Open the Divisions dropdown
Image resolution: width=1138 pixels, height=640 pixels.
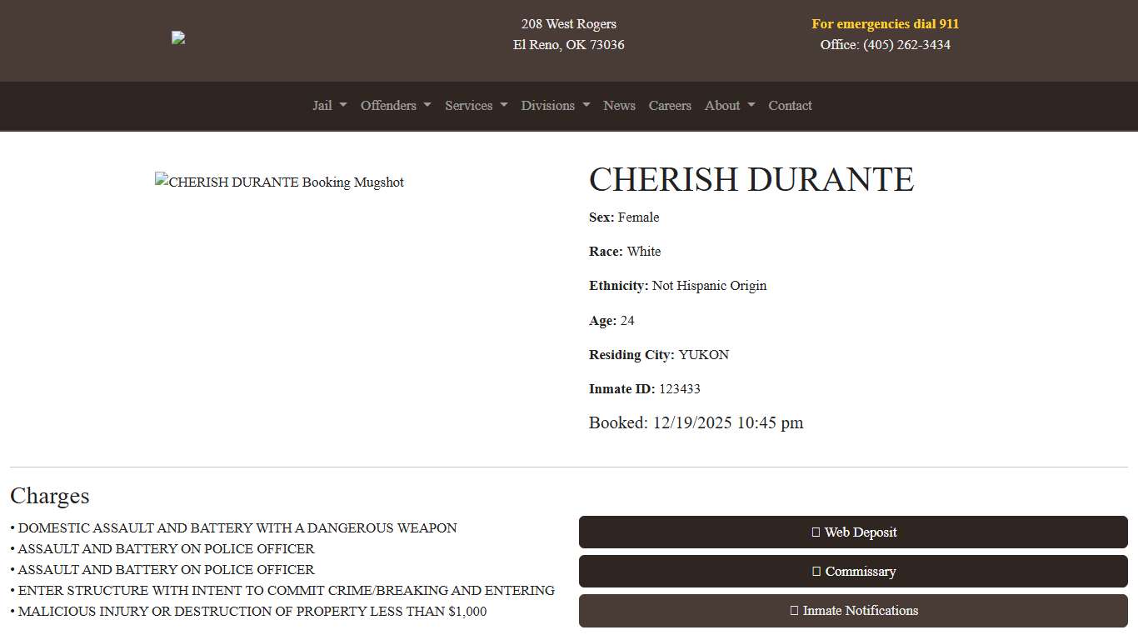tap(555, 106)
